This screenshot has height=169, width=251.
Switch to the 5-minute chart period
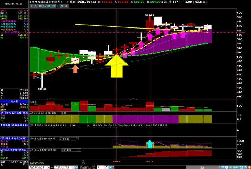36,6
